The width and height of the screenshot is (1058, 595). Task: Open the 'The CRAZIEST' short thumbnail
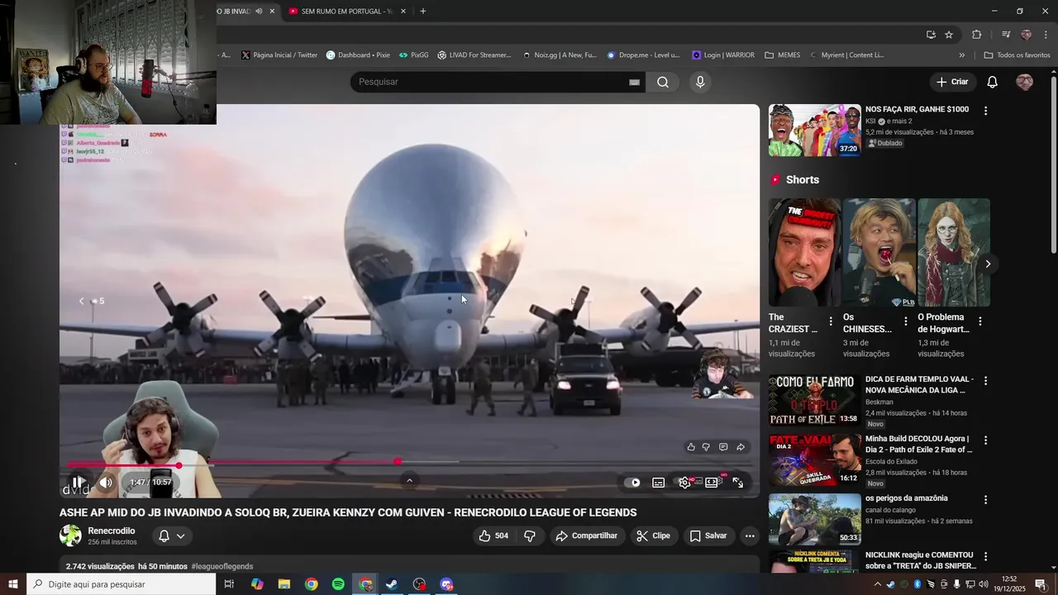coord(805,252)
